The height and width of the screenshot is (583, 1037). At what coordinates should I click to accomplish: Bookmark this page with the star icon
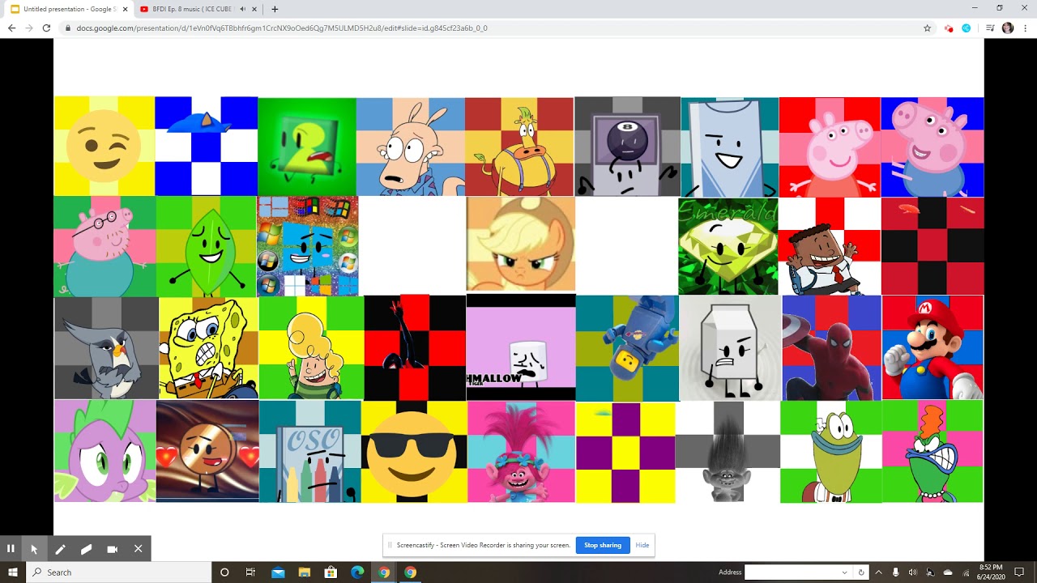(x=927, y=28)
